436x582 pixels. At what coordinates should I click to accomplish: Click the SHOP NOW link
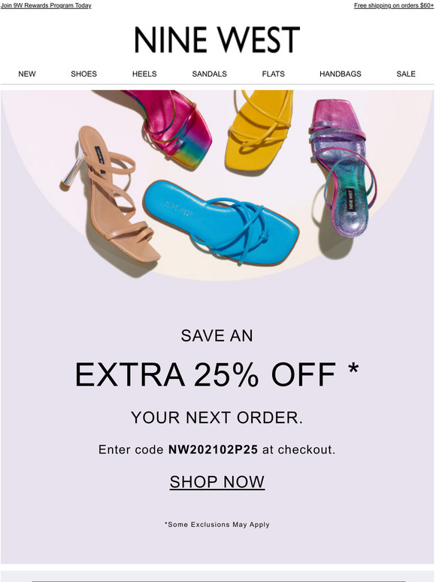[x=217, y=482]
